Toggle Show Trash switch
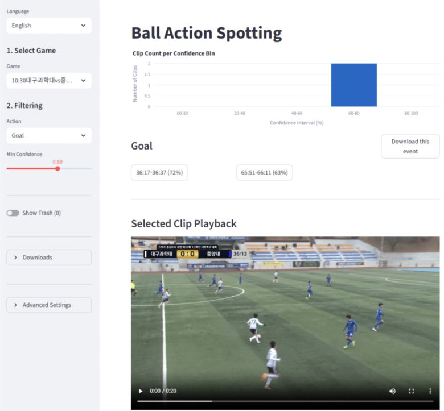The width and height of the screenshot is (444, 411). pos(13,213)
